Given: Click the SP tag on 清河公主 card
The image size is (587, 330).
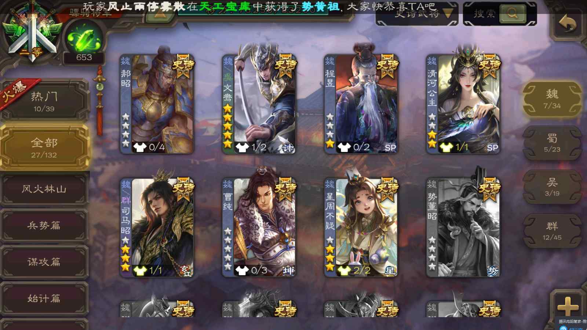Looking at the screenshot, I should coord(492,147).
